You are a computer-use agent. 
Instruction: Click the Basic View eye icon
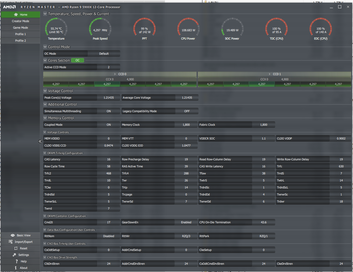13,235
